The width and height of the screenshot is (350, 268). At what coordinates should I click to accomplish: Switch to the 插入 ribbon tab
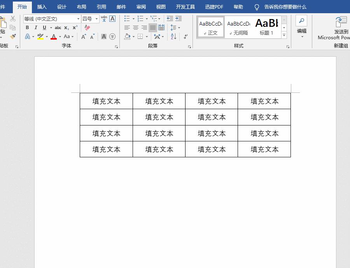[x=42, y=7]
